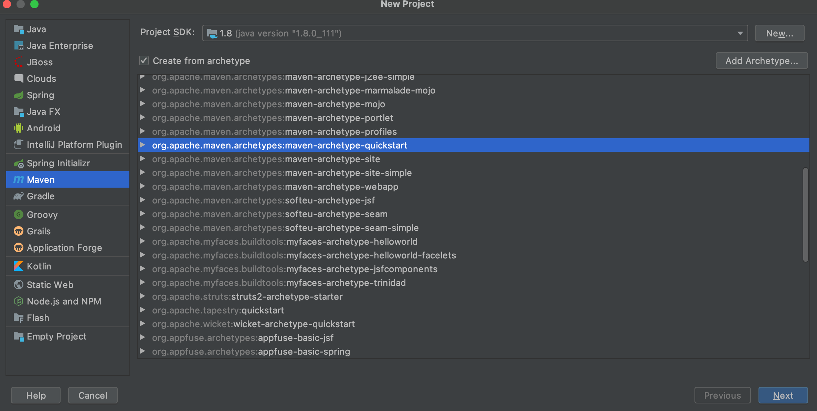Image resolution: width=817 pixels, height=411 pixels.
Task: Click the New... SDK button
Action: point(779,33)
